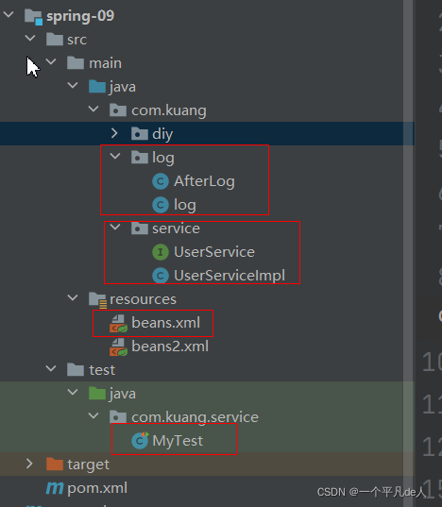Click the MyTest runnable class icon
Viewport: 442px width, 507px height.
pyautogui.click(x=140, y=440)
